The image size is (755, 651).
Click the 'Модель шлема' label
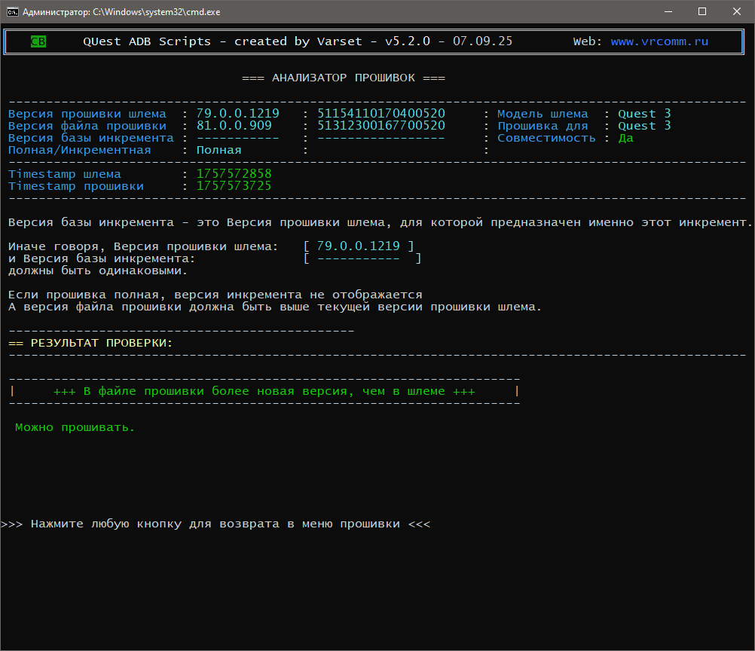pos(543,114)
